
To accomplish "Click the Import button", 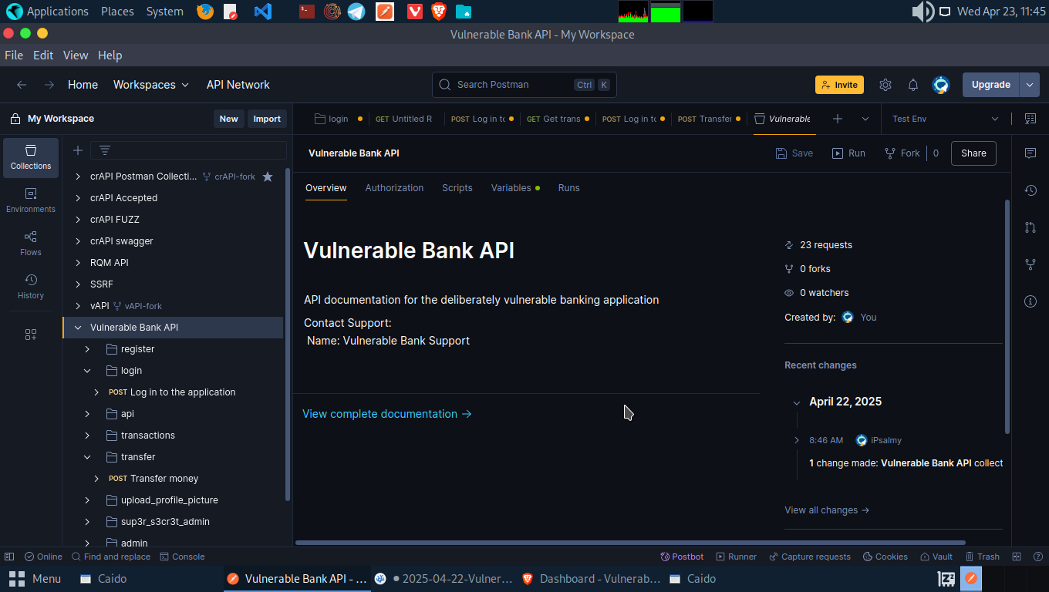I will [x=267, y=119].
